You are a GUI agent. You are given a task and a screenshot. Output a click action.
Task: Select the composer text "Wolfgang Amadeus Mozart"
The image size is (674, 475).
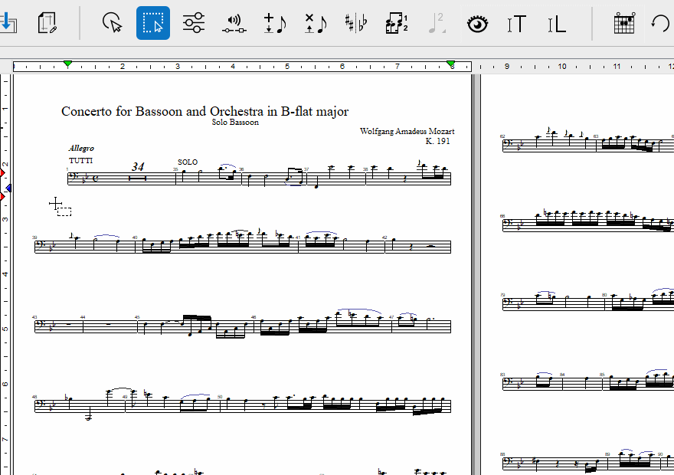(407, 131)
